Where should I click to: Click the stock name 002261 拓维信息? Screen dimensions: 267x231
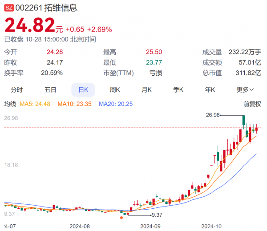coord(46,8)
